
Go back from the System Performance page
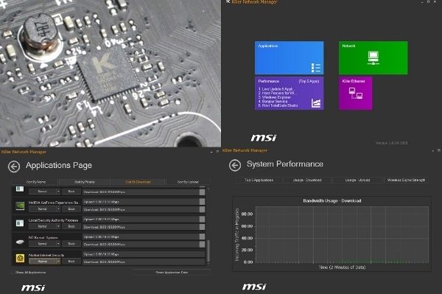235,165
